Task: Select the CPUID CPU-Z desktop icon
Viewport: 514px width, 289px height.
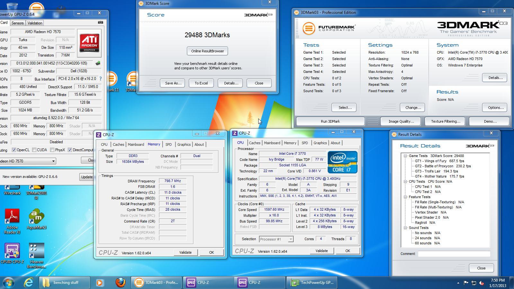Action: 12,253
